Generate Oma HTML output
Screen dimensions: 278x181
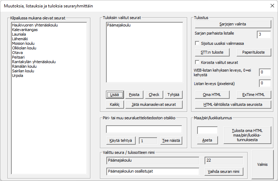point(212,95)
